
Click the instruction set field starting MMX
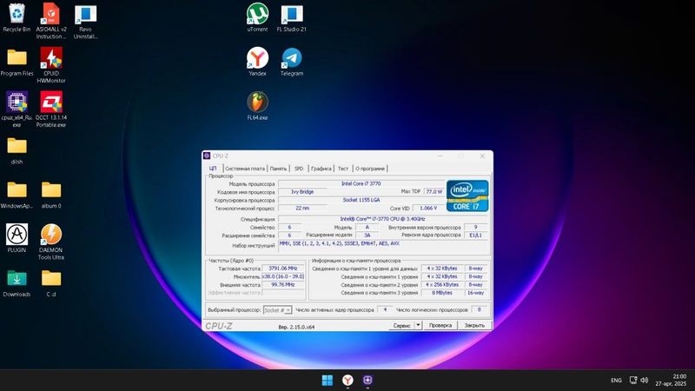383,246
